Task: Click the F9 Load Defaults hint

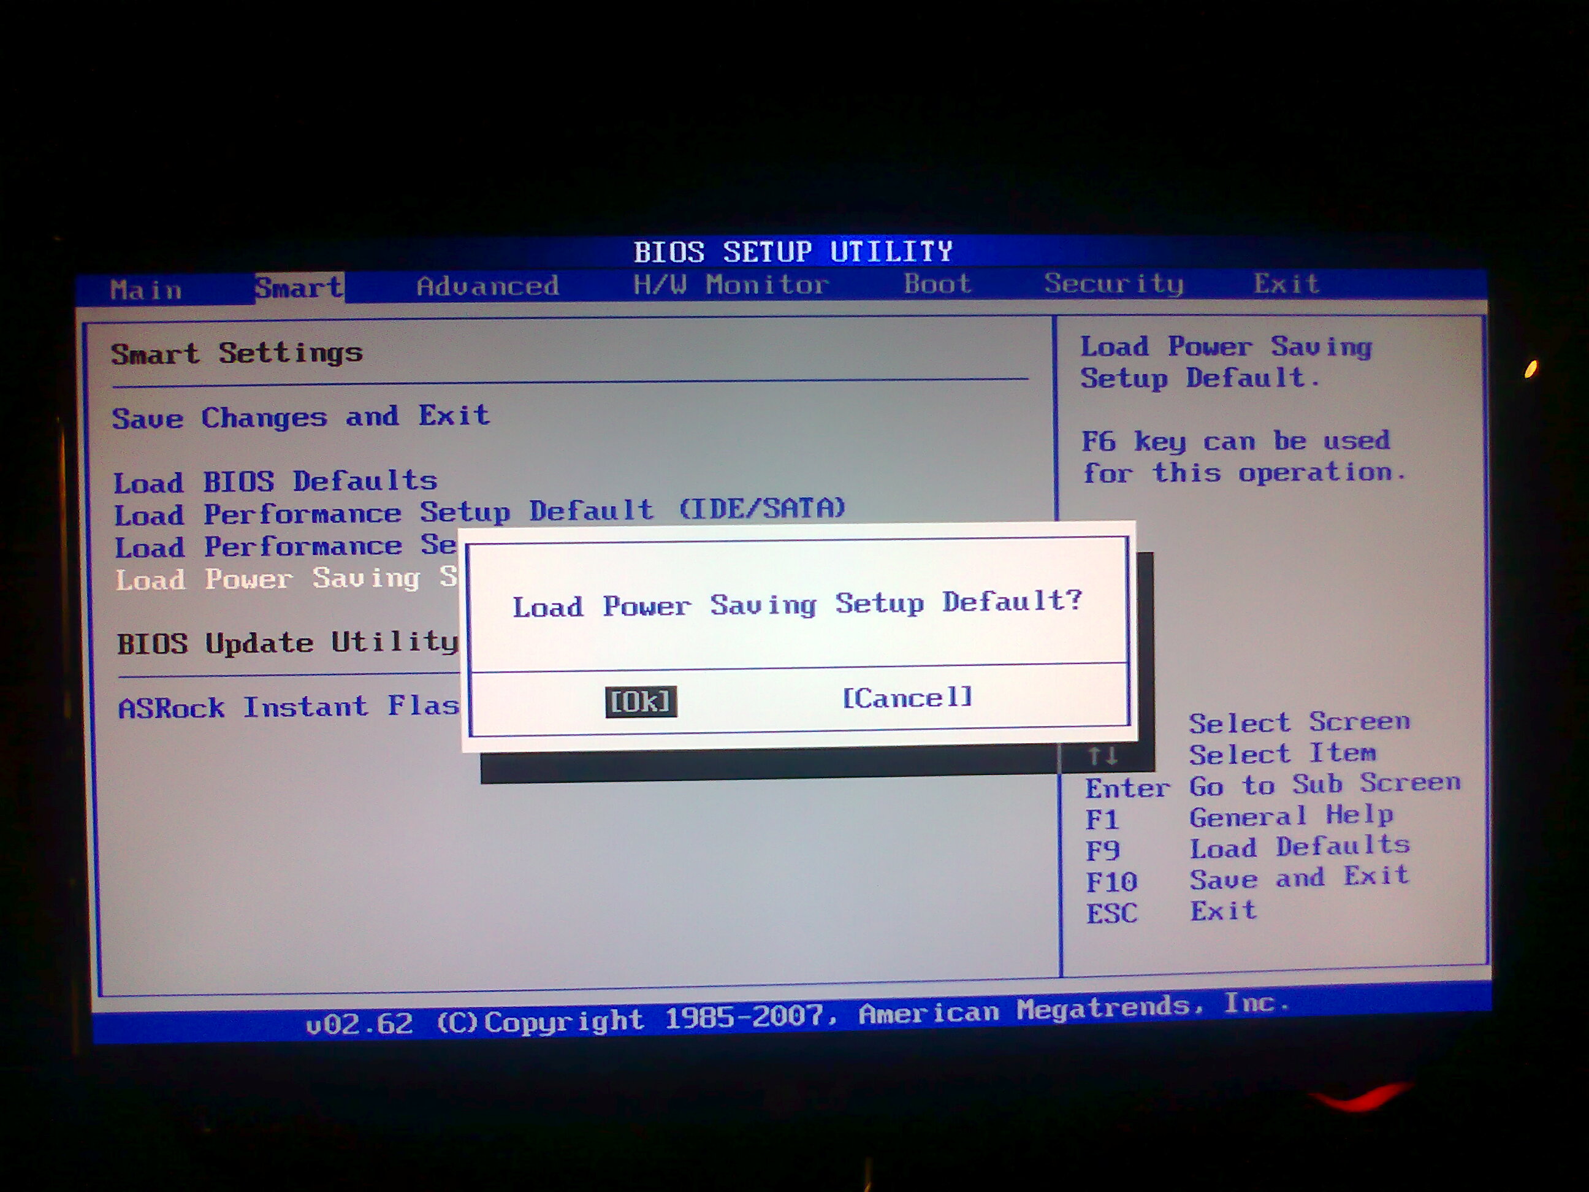Action: pos(1248,848)
